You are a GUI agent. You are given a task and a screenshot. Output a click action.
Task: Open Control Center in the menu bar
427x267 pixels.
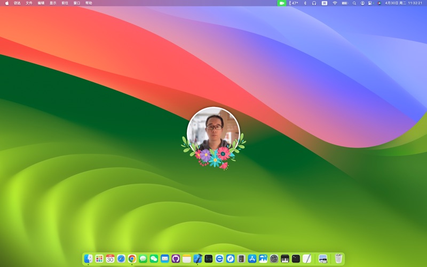click(x=370, y=3)
